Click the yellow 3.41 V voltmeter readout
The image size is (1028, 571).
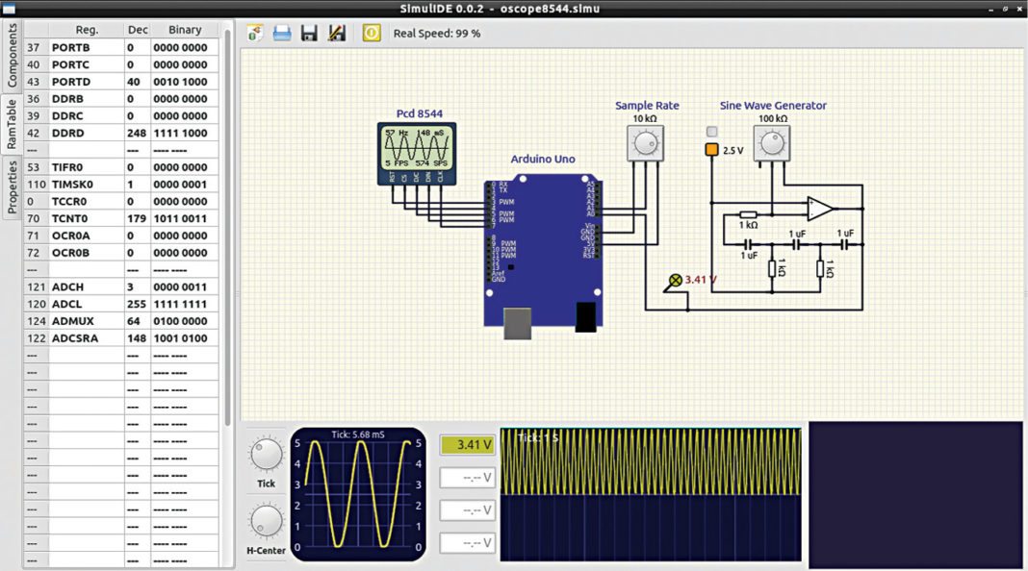(x=465, y=444)
